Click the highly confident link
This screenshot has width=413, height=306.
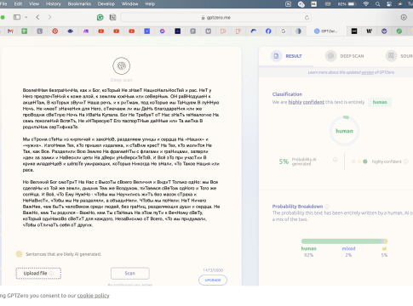click(x=307, y=102)
